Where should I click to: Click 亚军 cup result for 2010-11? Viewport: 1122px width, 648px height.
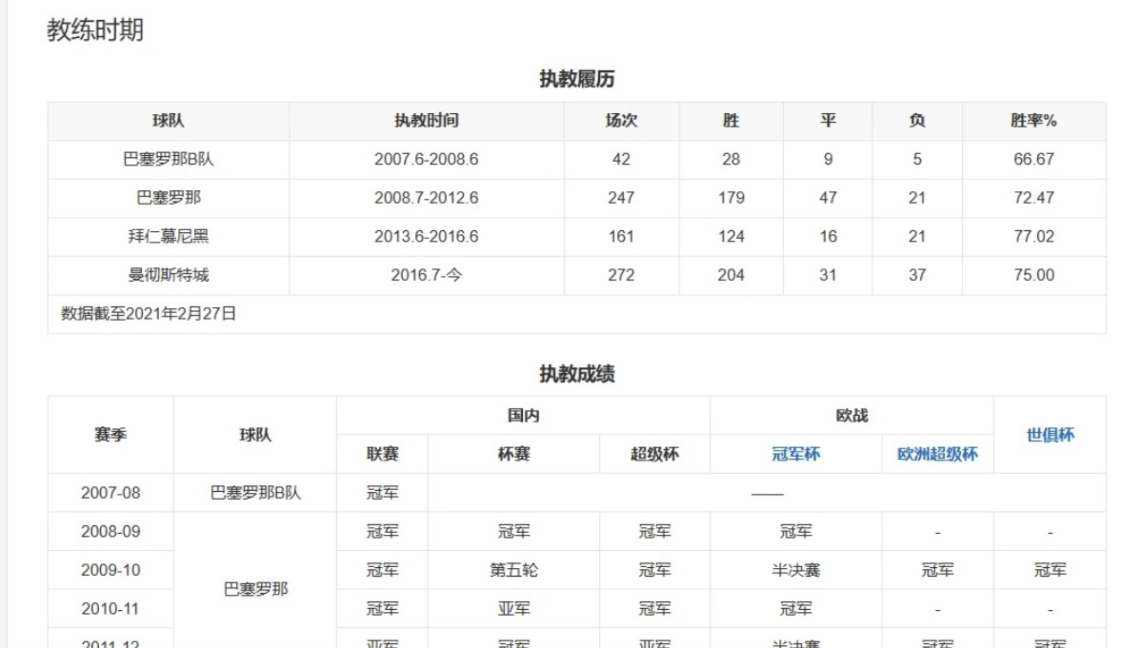click(x=514, y=609)
